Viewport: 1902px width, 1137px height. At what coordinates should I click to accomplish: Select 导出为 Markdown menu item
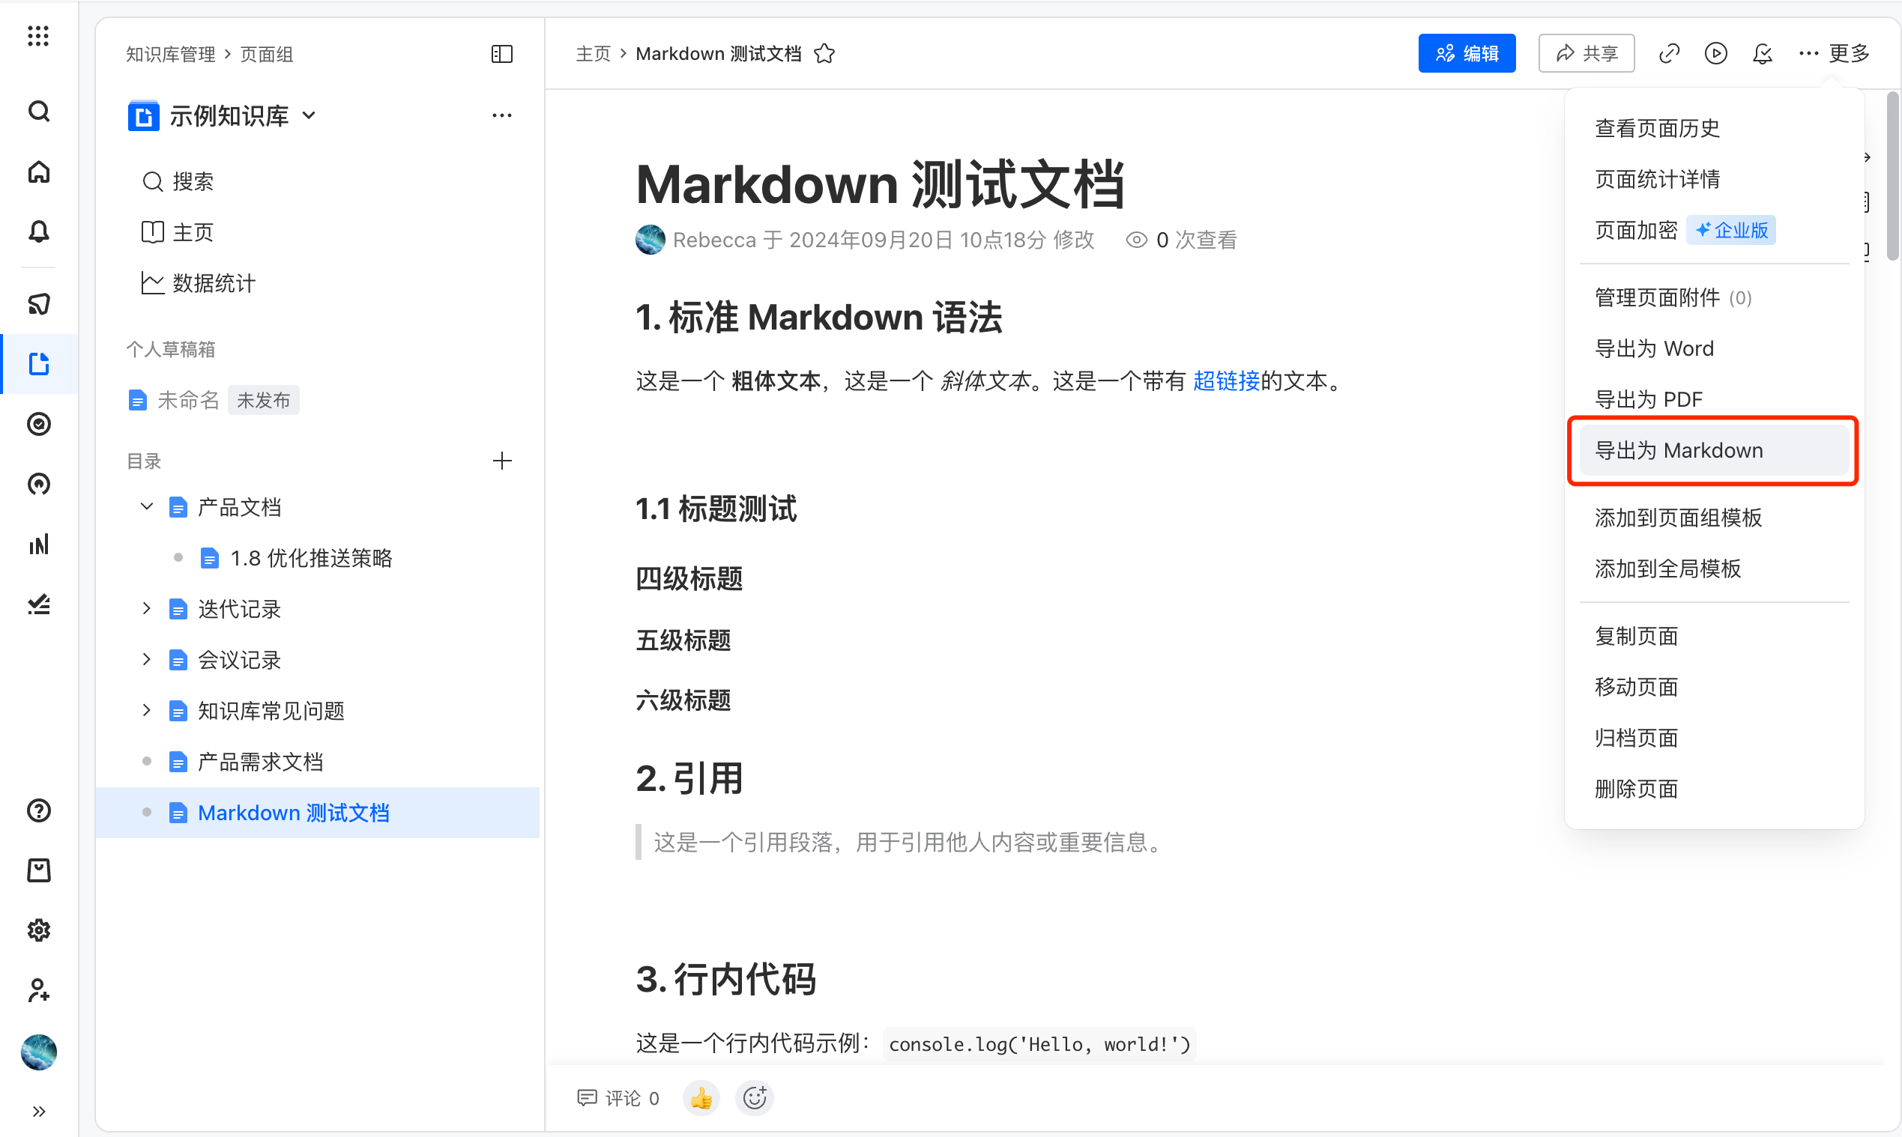click(x=1714, y=450)
